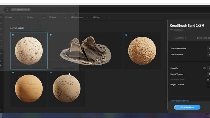Favorite Coral Beach Sand with the heart icon
The width and height of the screenshot is (210, 118).
point(171,30)
